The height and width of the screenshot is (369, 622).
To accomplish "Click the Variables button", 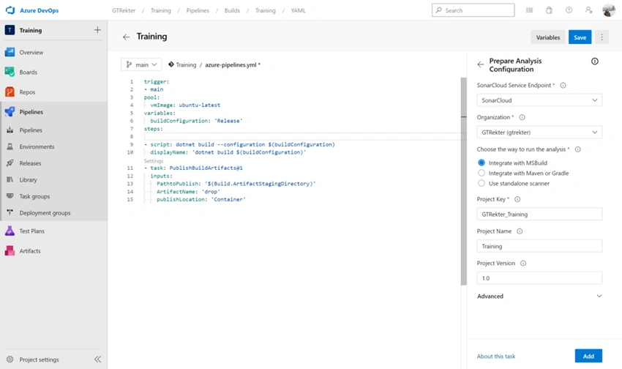I will [548, 37].
